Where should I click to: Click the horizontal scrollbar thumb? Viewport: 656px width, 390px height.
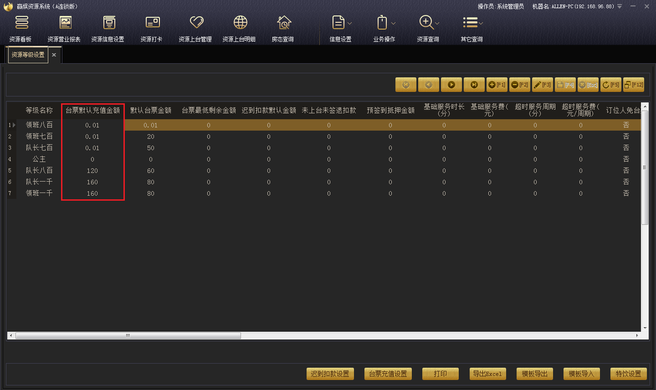pyautogui.click(x=128, y=336)
